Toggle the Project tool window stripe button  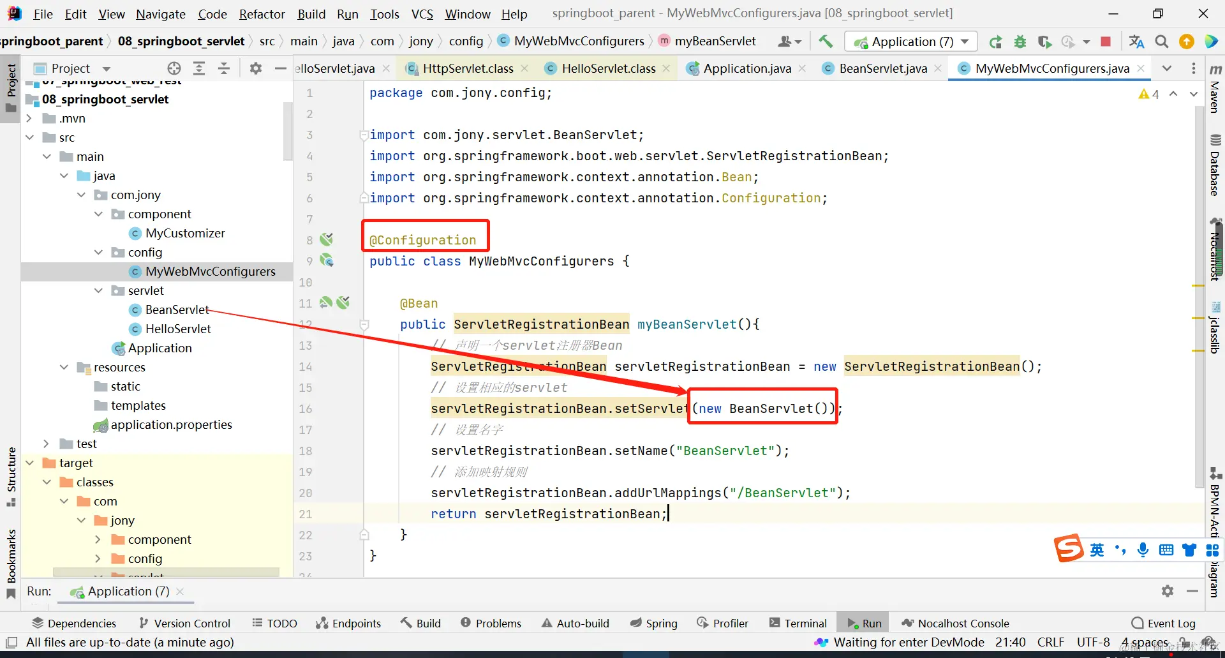coord(11,88)
